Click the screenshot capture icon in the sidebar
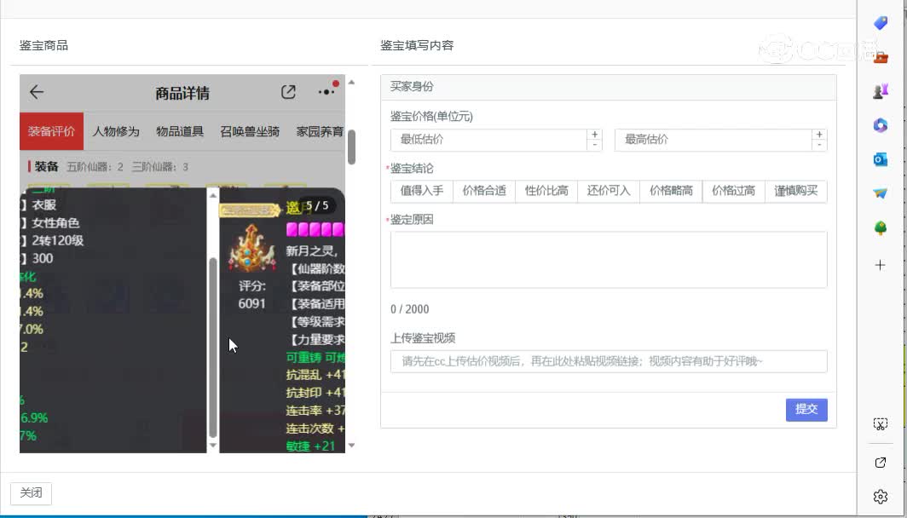Image resolution: width=907 pixels, height=518 pixels. click(x=881, y=423)
